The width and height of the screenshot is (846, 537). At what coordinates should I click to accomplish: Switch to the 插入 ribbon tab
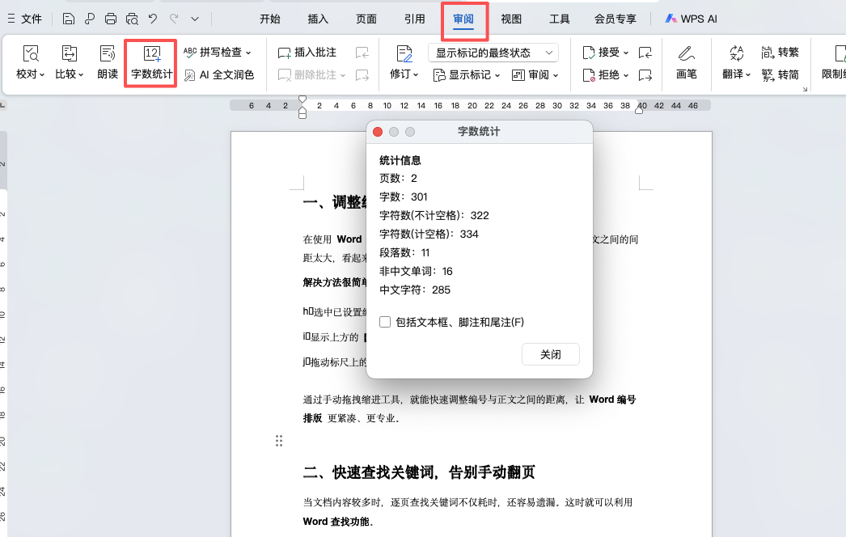[x=318, y=18]
